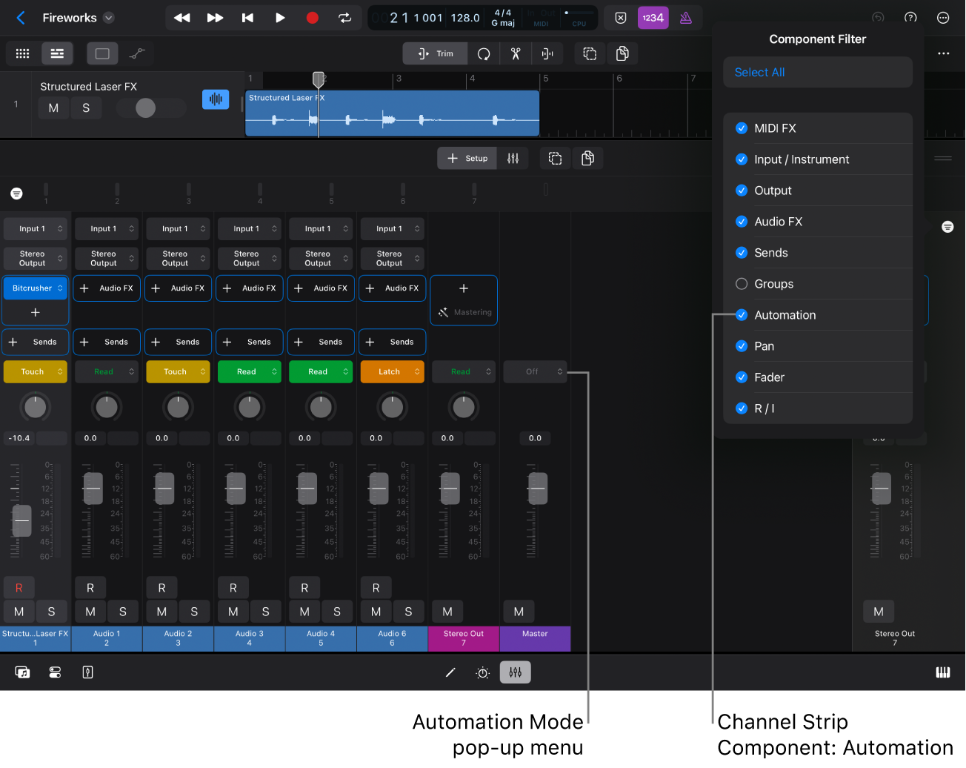Rewind the project

tap(182, 18)
